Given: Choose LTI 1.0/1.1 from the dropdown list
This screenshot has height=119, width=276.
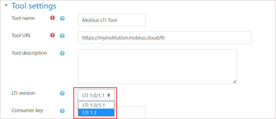Looking at the screenshot, I should click(x=96, y=105).
